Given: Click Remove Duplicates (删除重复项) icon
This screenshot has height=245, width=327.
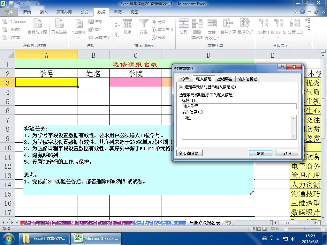Looking at the screenshot, I should click(x=197, y=23).
